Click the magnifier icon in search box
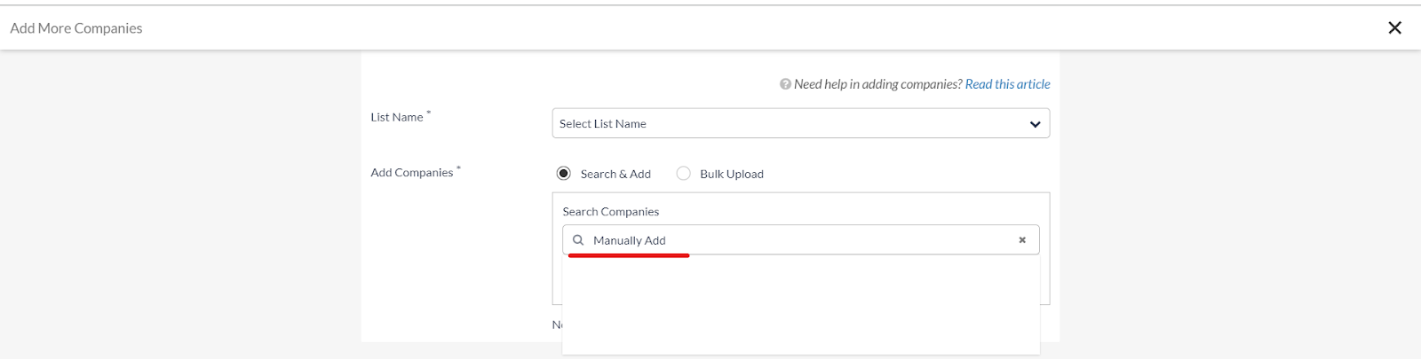Screen dimensions: 1421x359 [x=578, y=240]
